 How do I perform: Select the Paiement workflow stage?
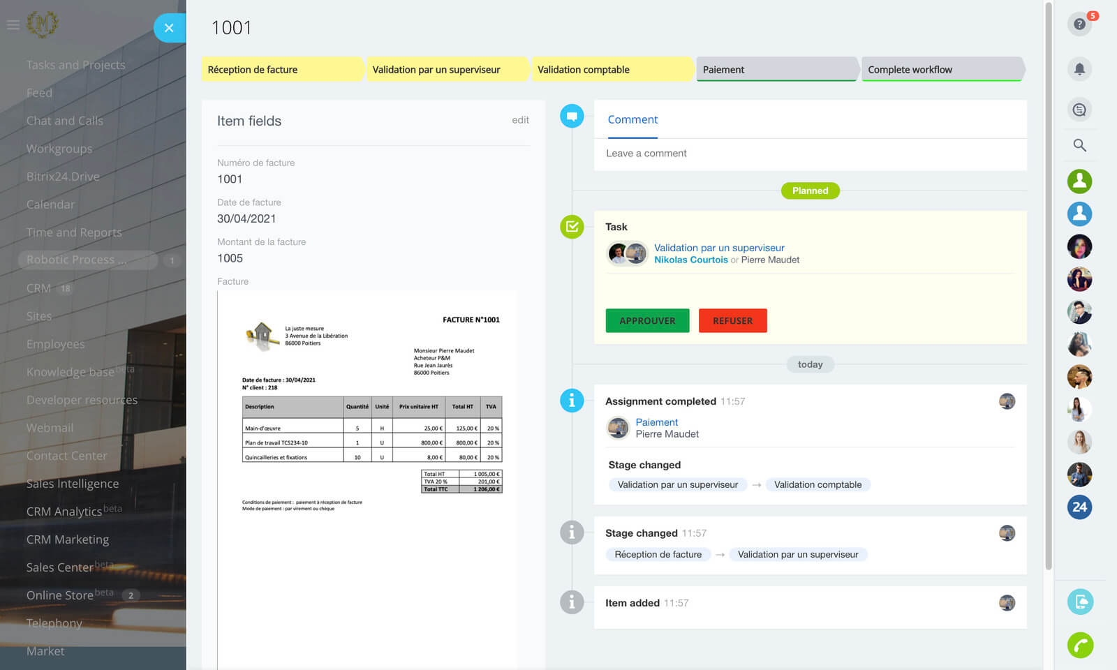[x=776, y=70]
